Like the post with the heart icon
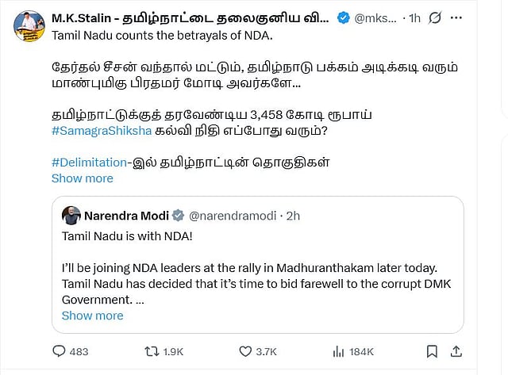 244,350
